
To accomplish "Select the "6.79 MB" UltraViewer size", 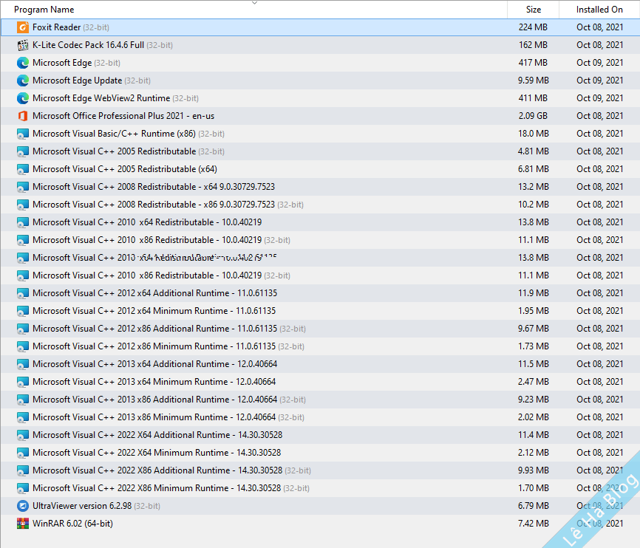I will pos(533,506).
